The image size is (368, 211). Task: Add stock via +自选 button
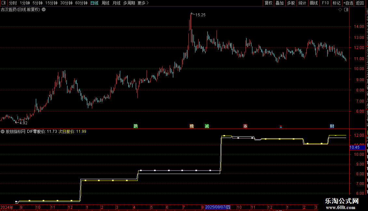click(x=348, y=3)
